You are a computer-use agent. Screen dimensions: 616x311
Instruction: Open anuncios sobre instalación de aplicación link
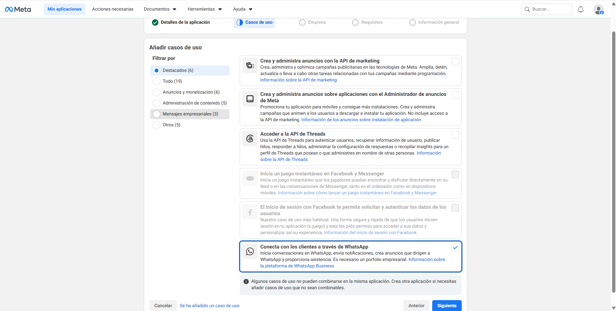[x=361, y=120]
